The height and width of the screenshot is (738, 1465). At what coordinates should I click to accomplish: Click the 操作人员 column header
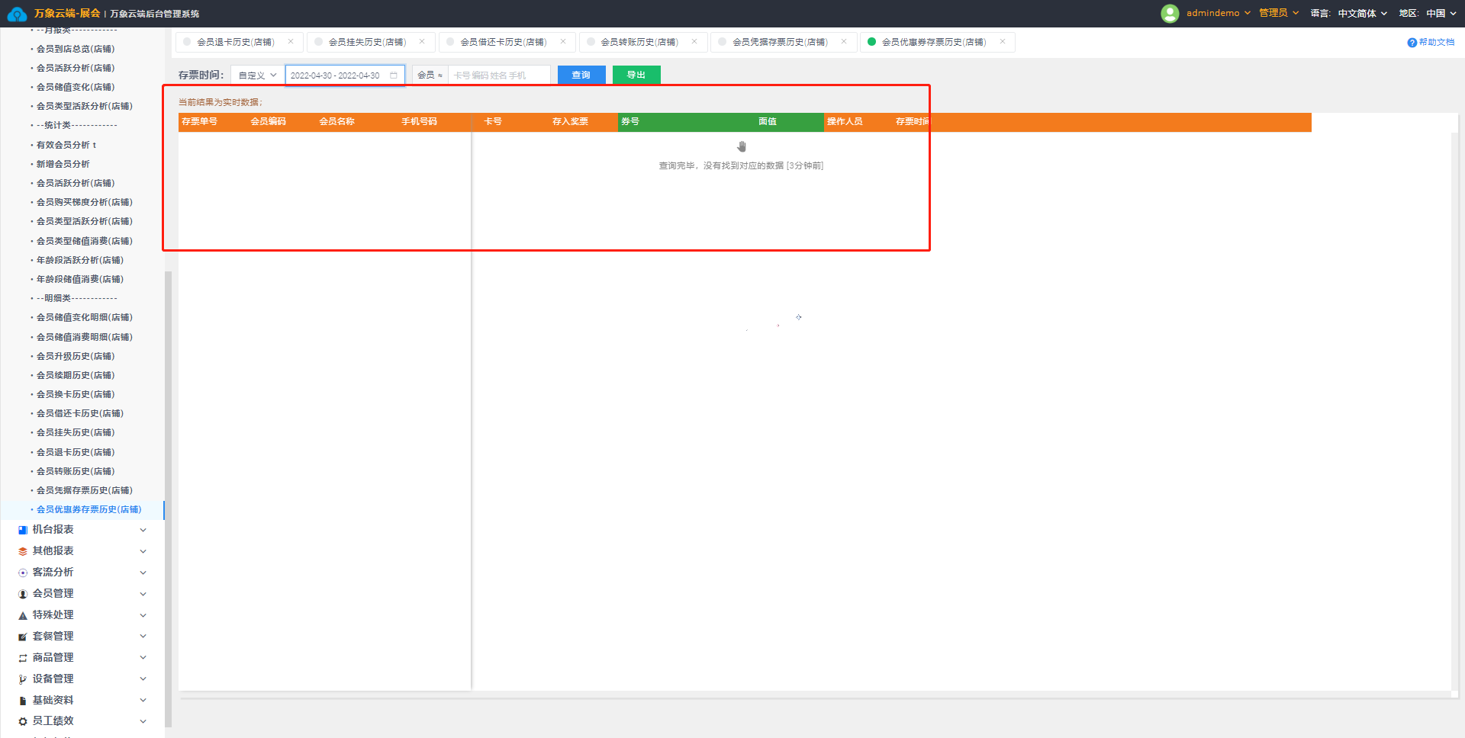(845, 122)
